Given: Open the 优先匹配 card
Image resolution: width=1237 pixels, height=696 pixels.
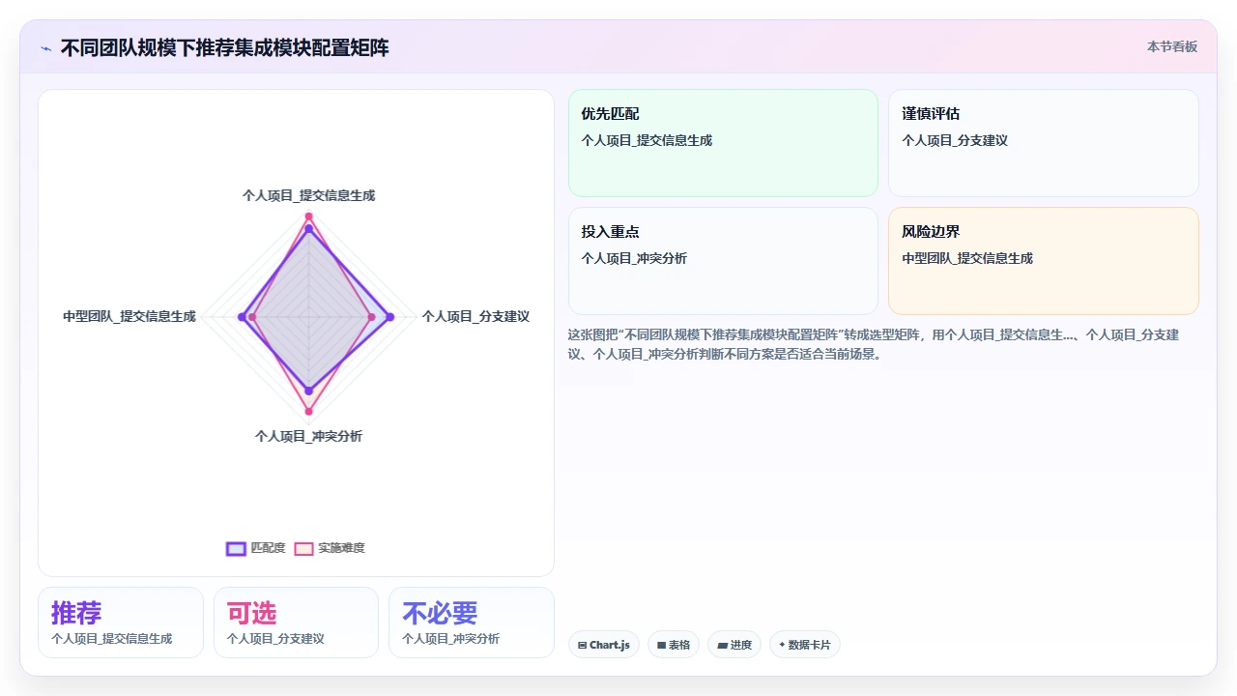Looking at the screenshot, I should pyautogui.click(x=723, y=143).
